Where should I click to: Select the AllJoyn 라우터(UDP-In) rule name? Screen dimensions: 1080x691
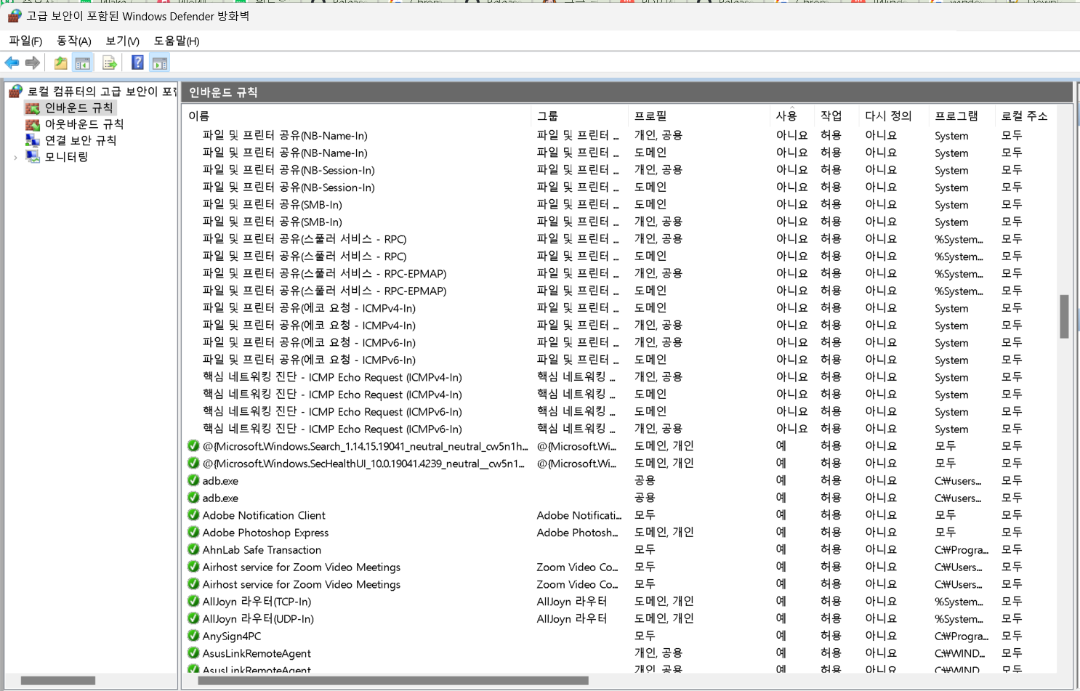click(258, 619)
